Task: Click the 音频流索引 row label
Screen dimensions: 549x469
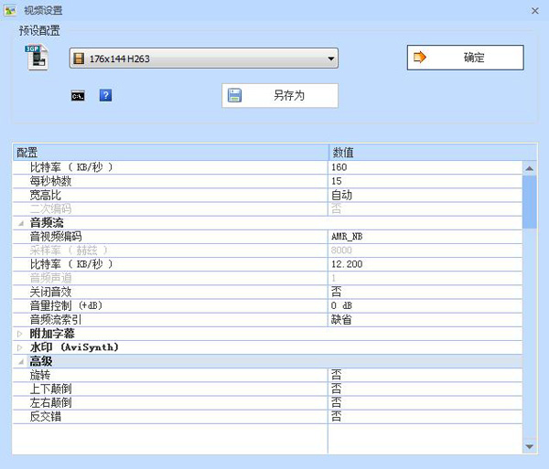Action: point(56,320)
